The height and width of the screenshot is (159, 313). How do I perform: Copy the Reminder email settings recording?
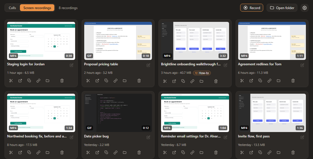coord(183,152)
